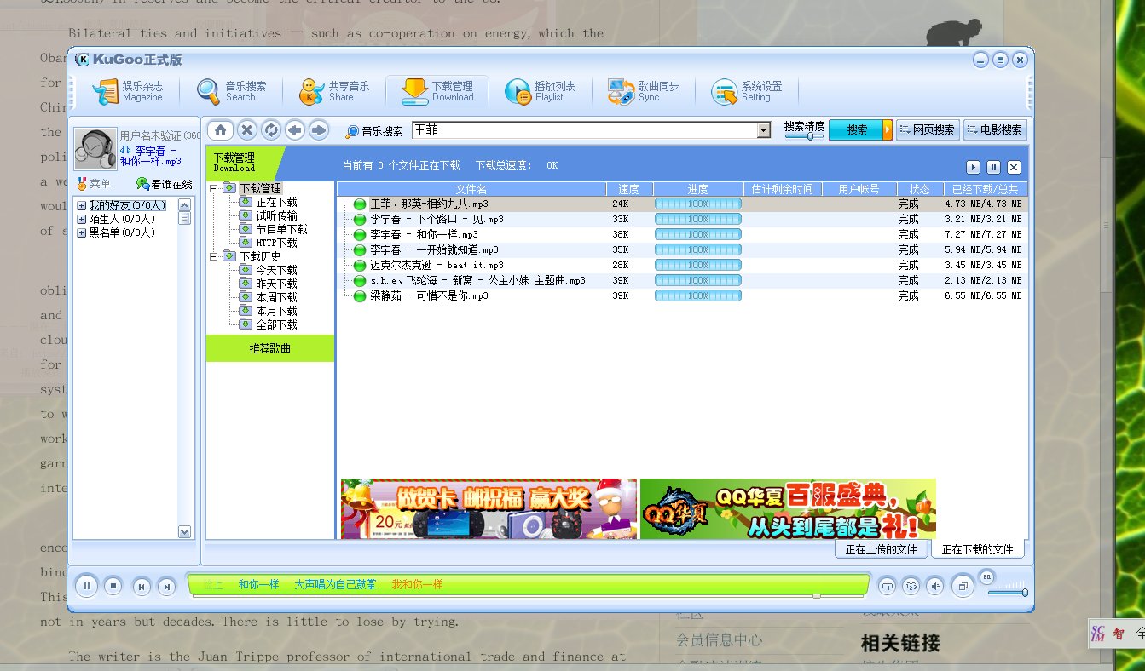1145x671 pixels.
Task: Click the blue 搜索 button
Action: click(855, 130)
